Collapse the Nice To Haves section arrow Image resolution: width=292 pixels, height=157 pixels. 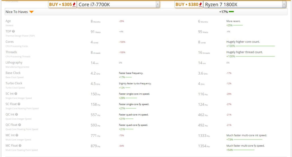click(x=31, y=12)
